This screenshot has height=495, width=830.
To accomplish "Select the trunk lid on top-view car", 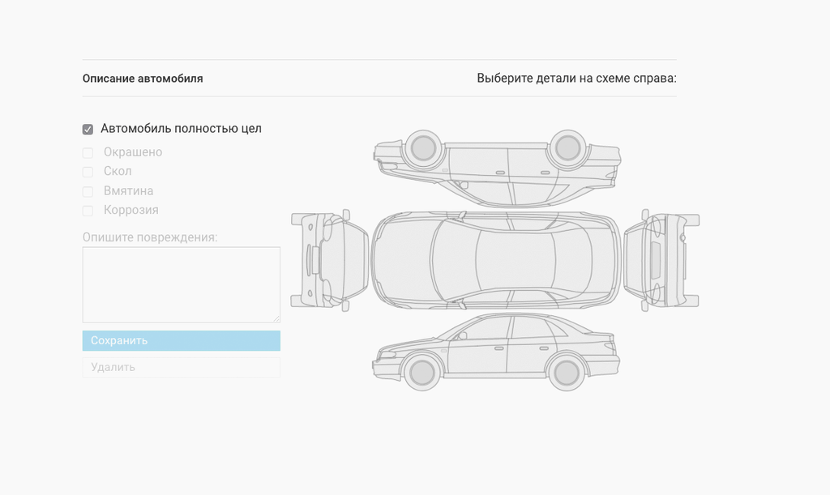I will 603,260.
